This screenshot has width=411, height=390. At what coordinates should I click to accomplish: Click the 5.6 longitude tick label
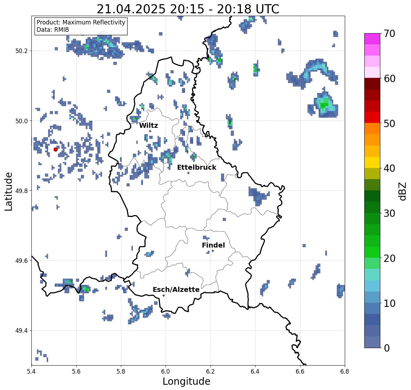[x=76, y=371]
